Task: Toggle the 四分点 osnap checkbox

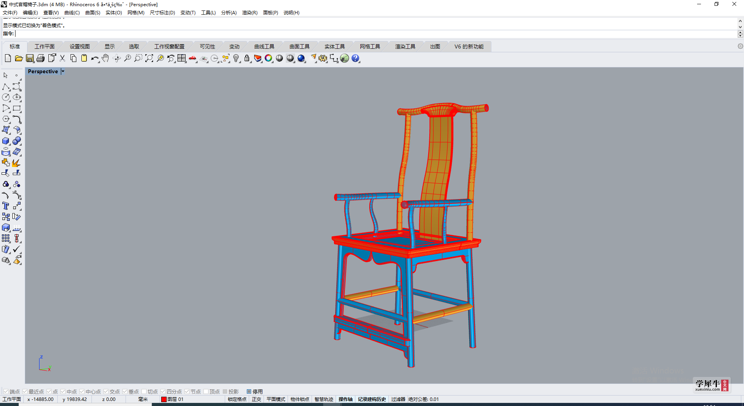Action: click(x=163, y=392)
